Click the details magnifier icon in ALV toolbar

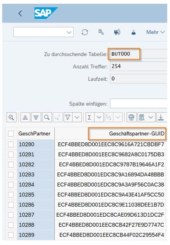click(x=11, y=117)
